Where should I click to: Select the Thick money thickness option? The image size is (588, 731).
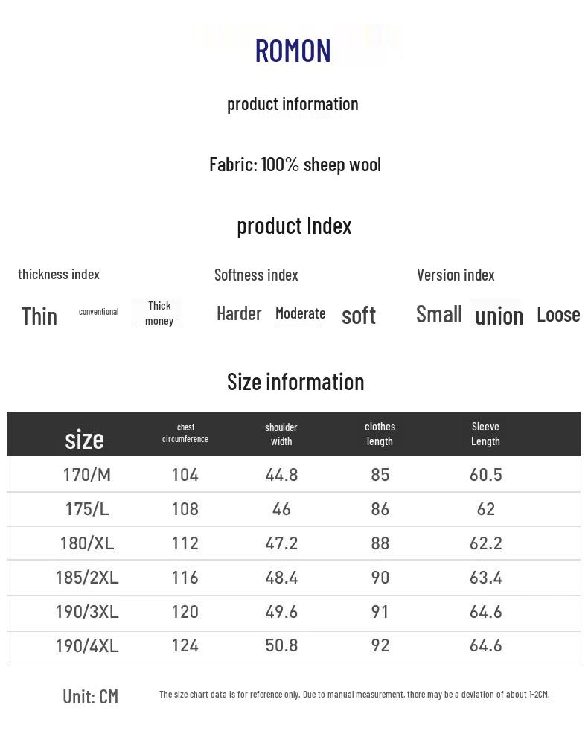point(159,313)
